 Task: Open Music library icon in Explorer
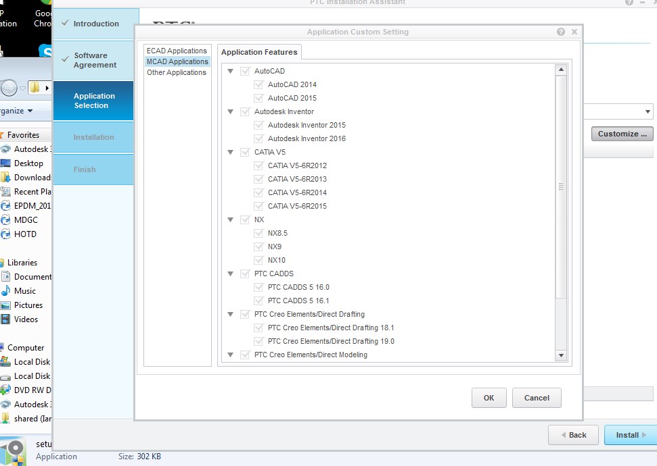[x=5, y=290]
